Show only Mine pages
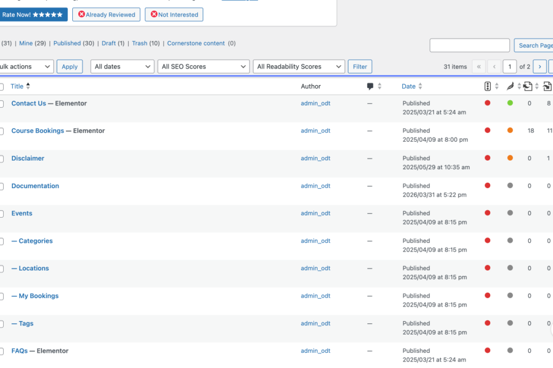 26,43
